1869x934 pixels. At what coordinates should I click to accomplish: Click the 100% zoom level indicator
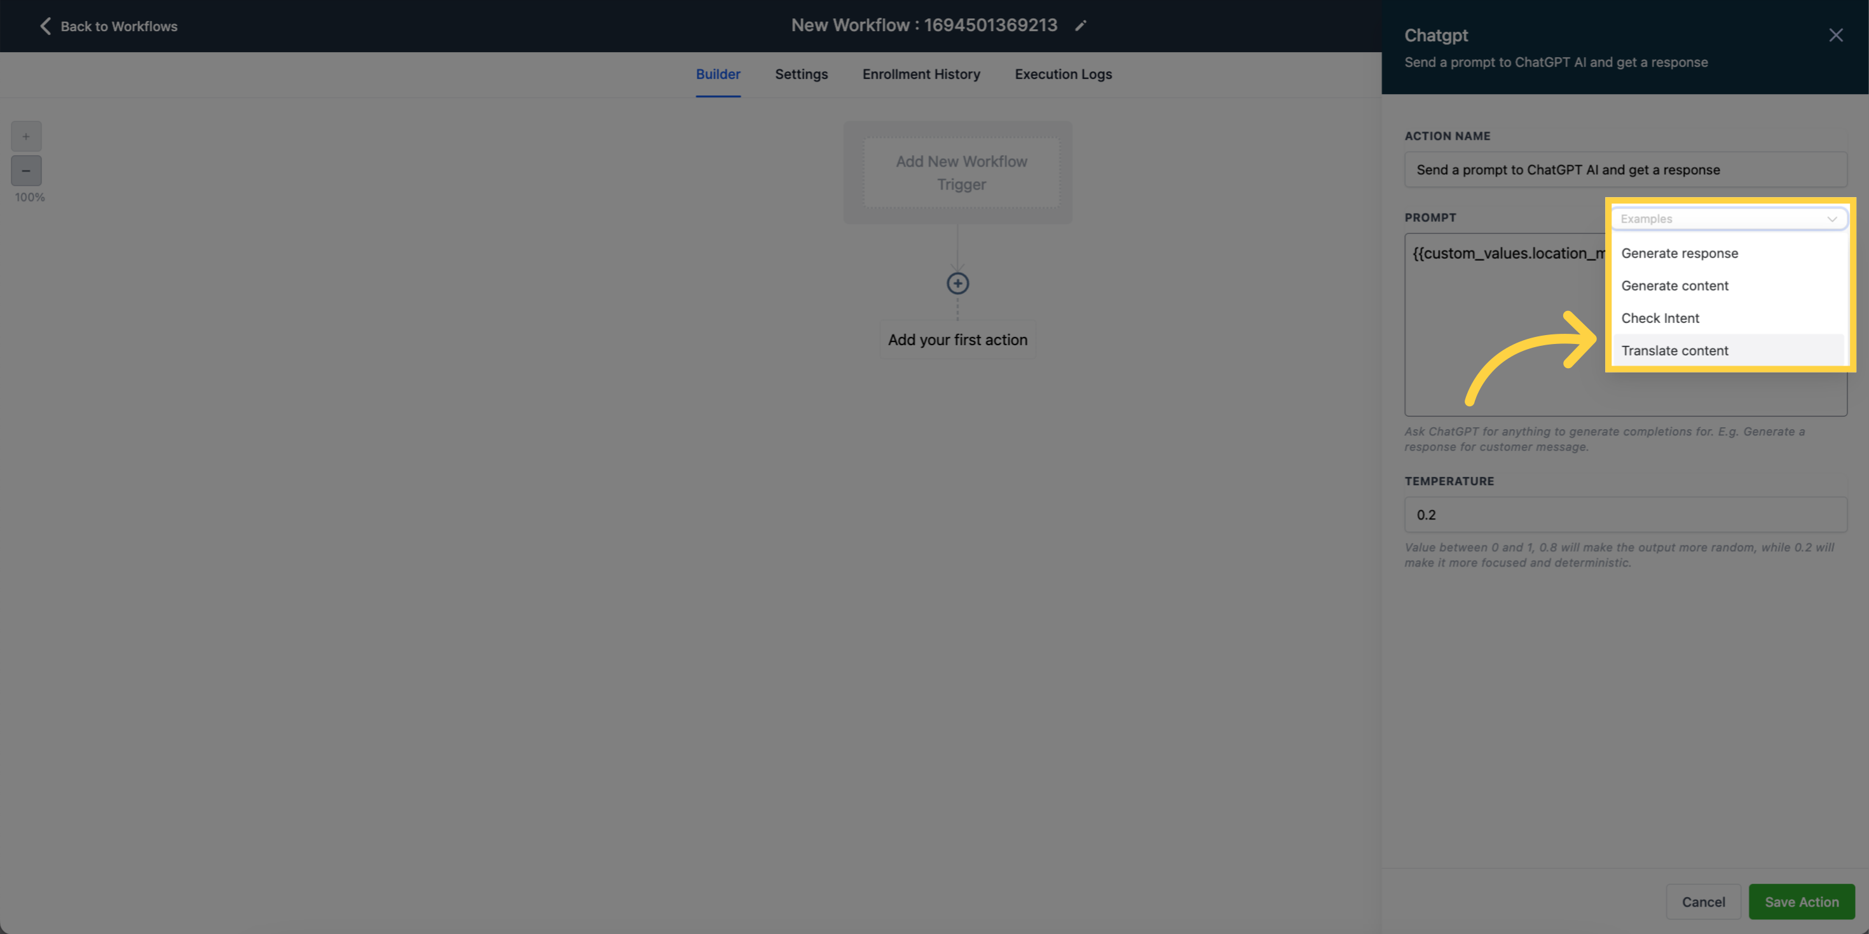tap(30, 197)
